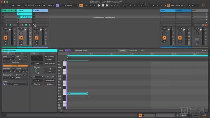
Task: Toggle the orange Follow playback button
Action: coord(81,5)
